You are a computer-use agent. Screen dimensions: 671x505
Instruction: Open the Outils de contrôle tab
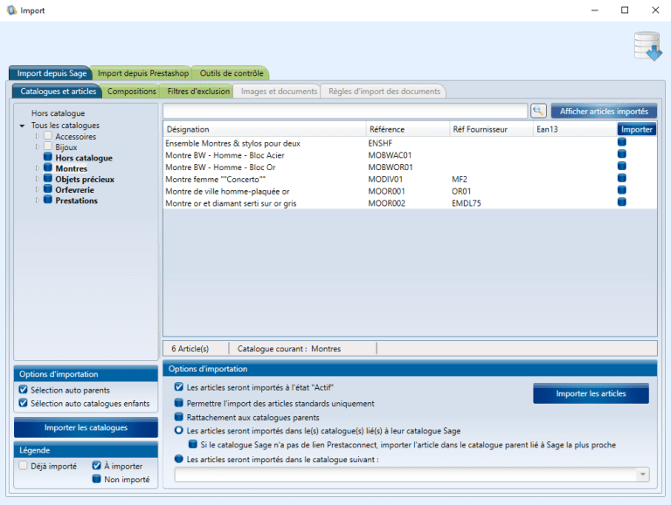tap(232, 73)
